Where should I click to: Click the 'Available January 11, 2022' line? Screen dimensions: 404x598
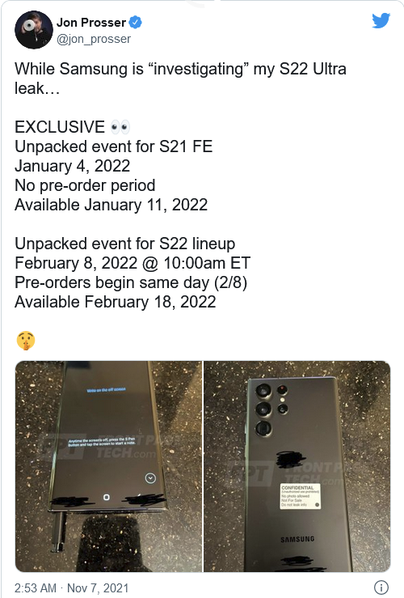pyautogui.click(x=112, y=205)
